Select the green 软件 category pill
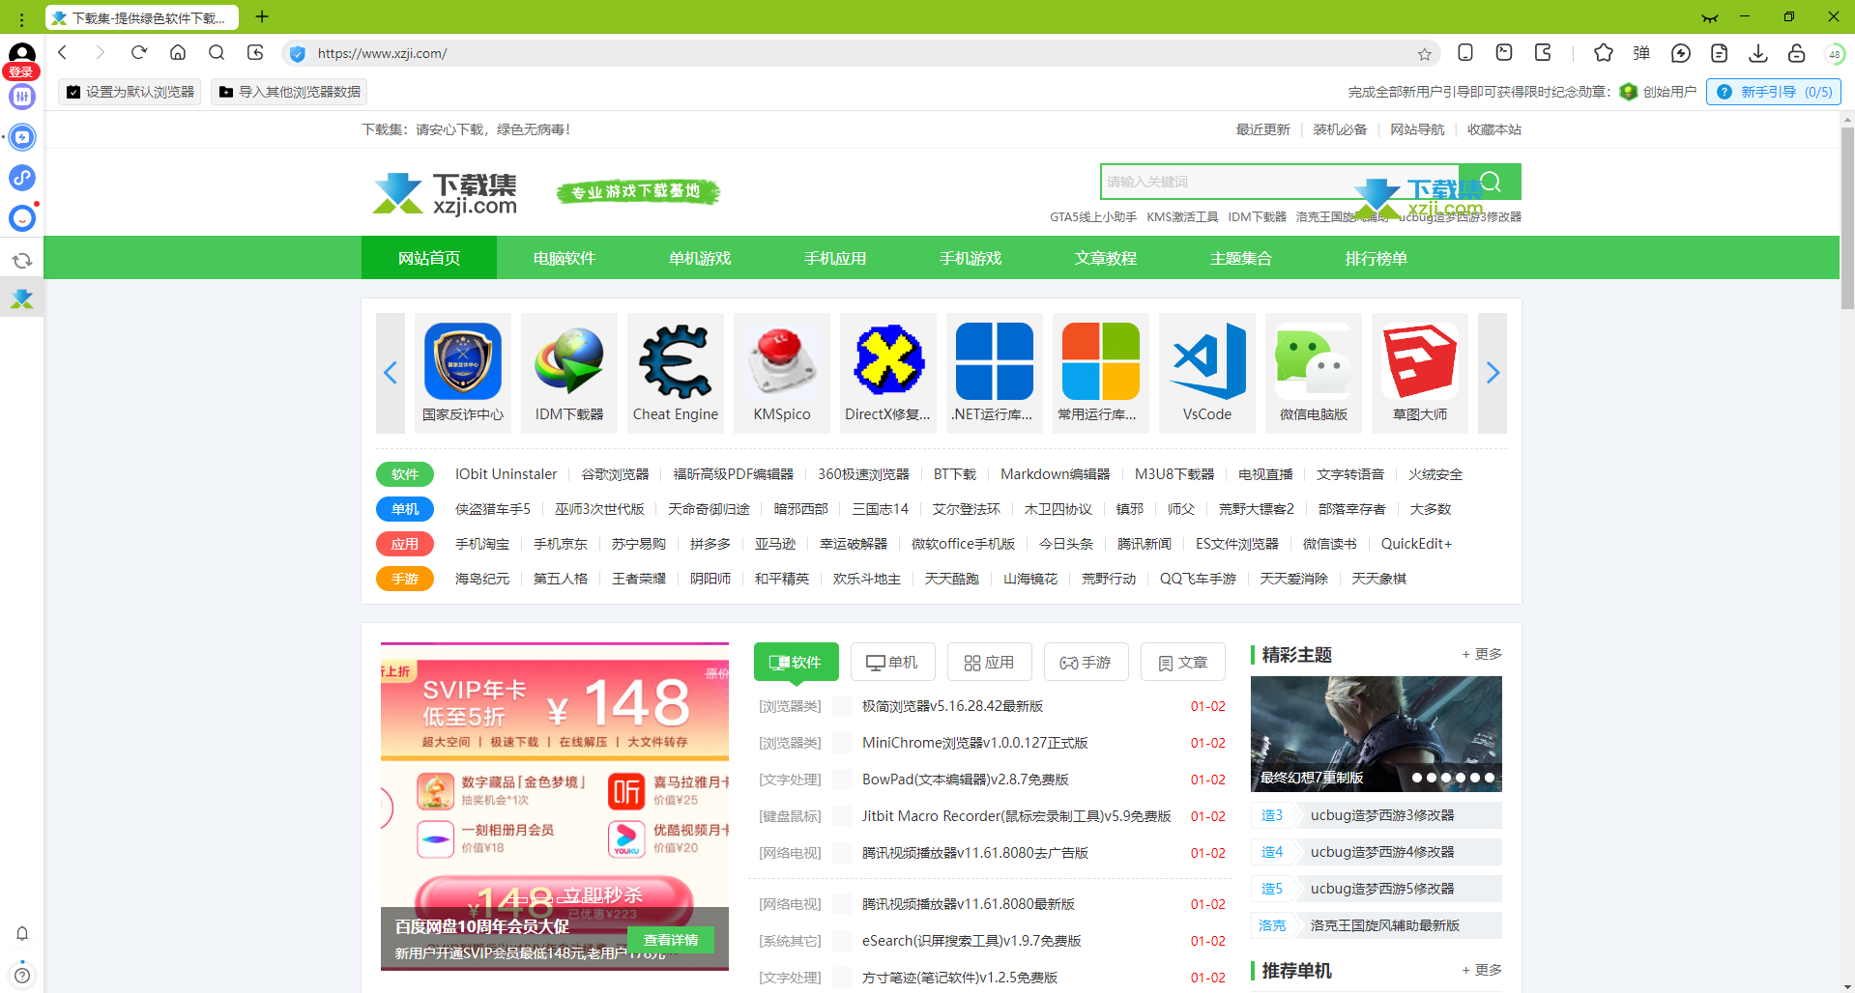Viewport: 1855px width, 993px height. click(x=405, y=474)
